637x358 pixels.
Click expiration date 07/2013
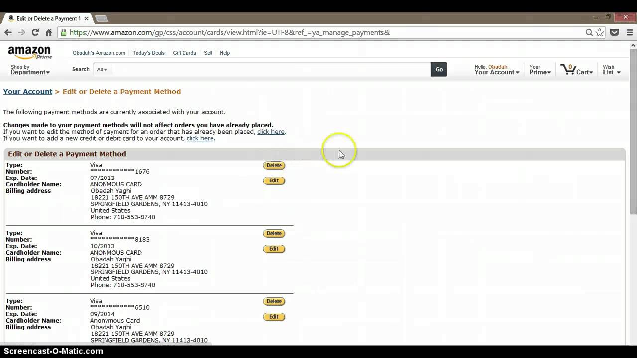pyautogui.click(x=102, y=178)
